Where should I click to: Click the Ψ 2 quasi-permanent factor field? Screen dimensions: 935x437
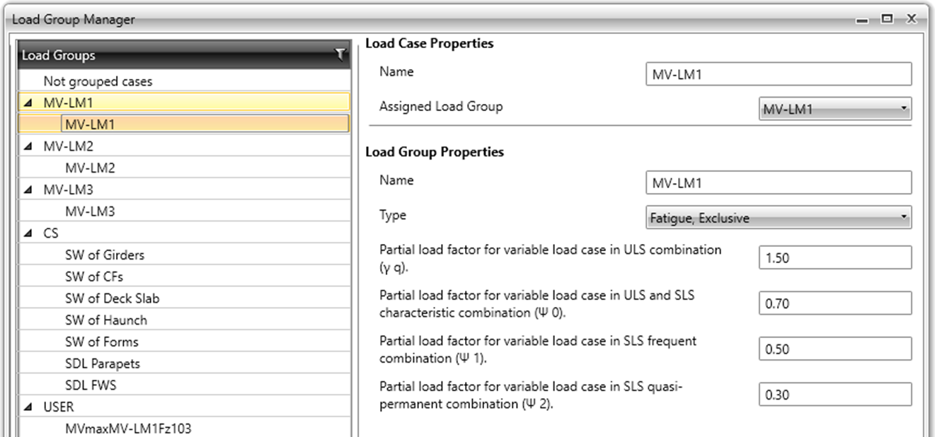point(834,395)
